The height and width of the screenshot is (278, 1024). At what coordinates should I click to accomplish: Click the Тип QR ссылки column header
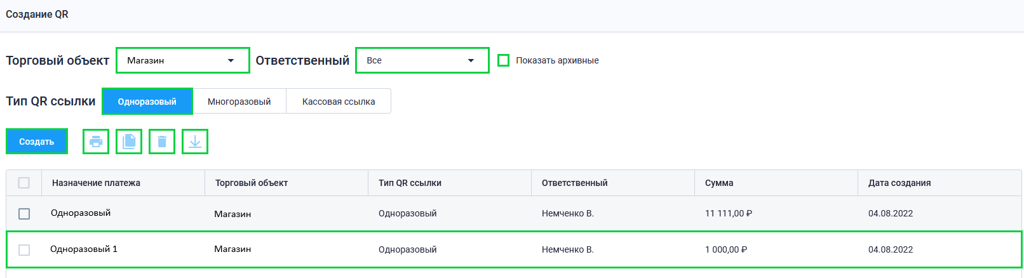[x=450, y=183]
